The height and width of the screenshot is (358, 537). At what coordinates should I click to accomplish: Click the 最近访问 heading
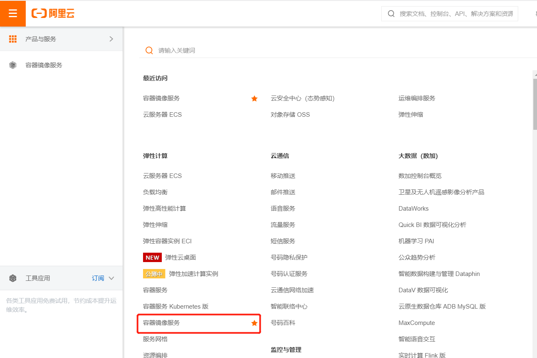click(155, 78)
